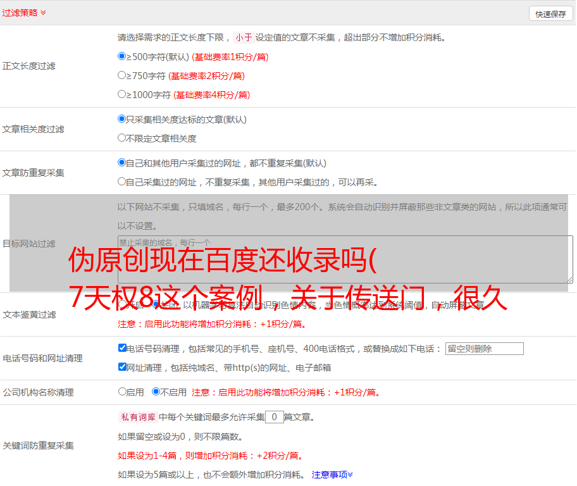
Task: Click the keyword article count input box
Action: click(274, 417)
